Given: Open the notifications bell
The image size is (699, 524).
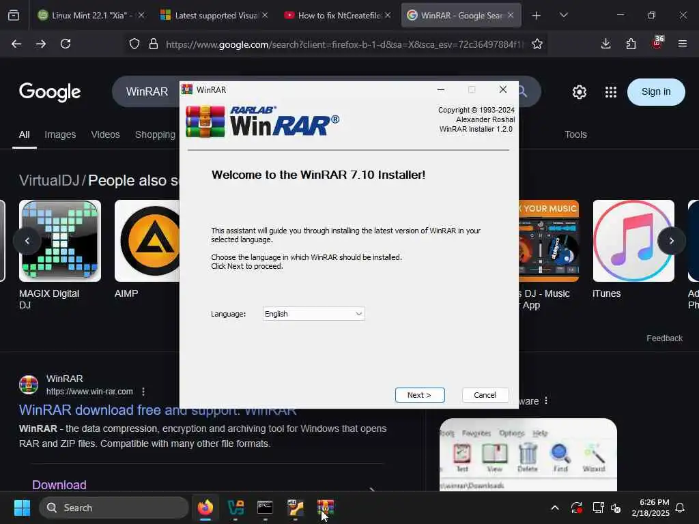Looking at the screenshot, I should pos(680,508).
